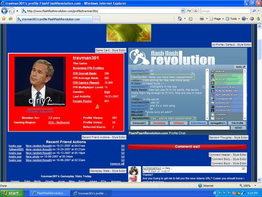
Task: Click the chat messages scrollbar down arrow
Action: pos(207,119)
